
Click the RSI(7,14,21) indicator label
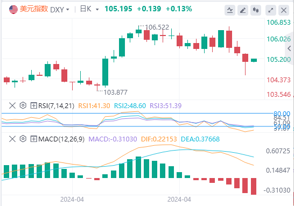tap(56, 106)
